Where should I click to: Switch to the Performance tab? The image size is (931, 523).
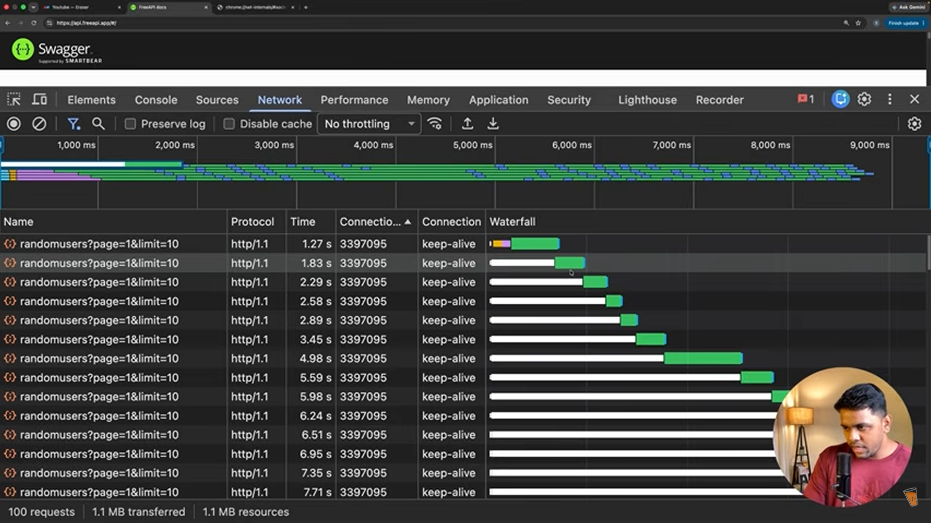(x=354, y=100)
